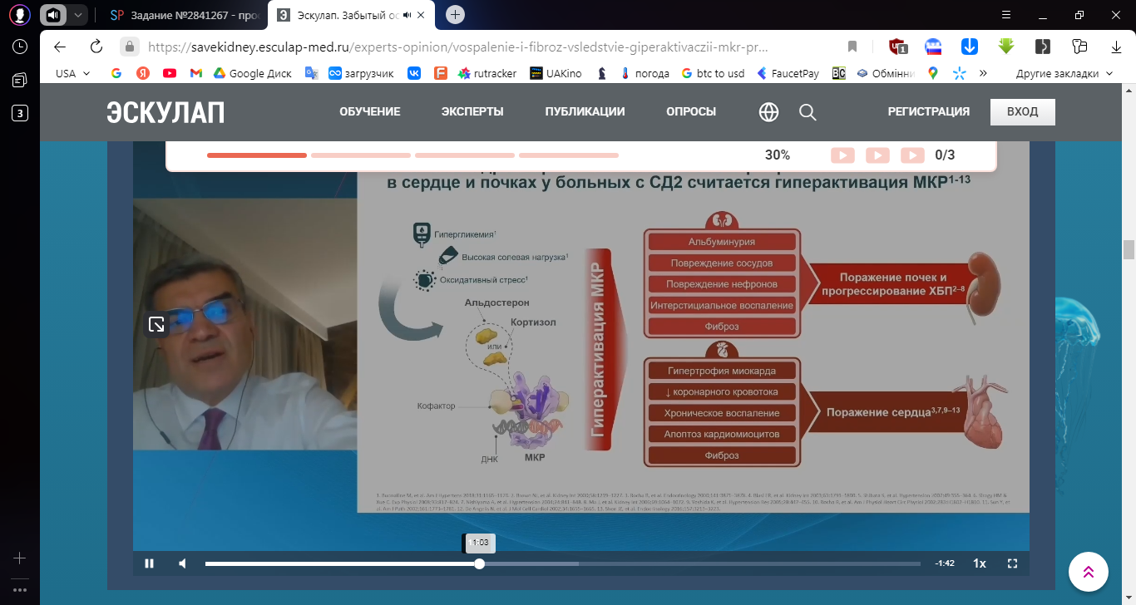Open the ПУБЛИКАЦИИ menu item
This screenshot has width=1136, height=605.
pyautogui.click(x=585, y=112)
